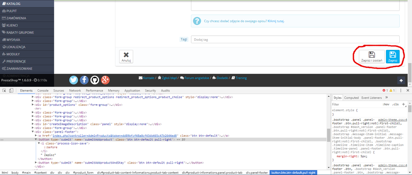This screenshot has height=175, width=412.
Task: Activate the DevTools inspect element icon
Action: click(x=4, y=90)
